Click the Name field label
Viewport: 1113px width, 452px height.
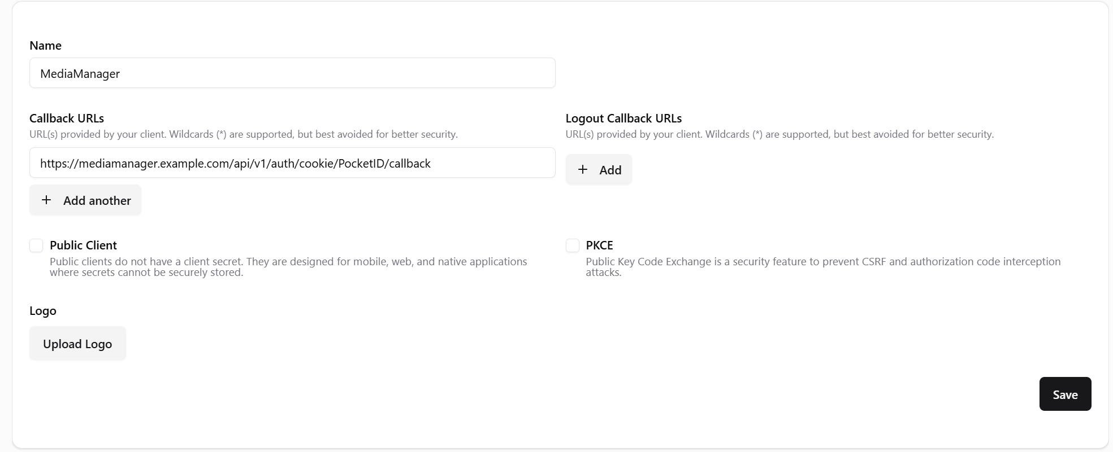point(45,46)
